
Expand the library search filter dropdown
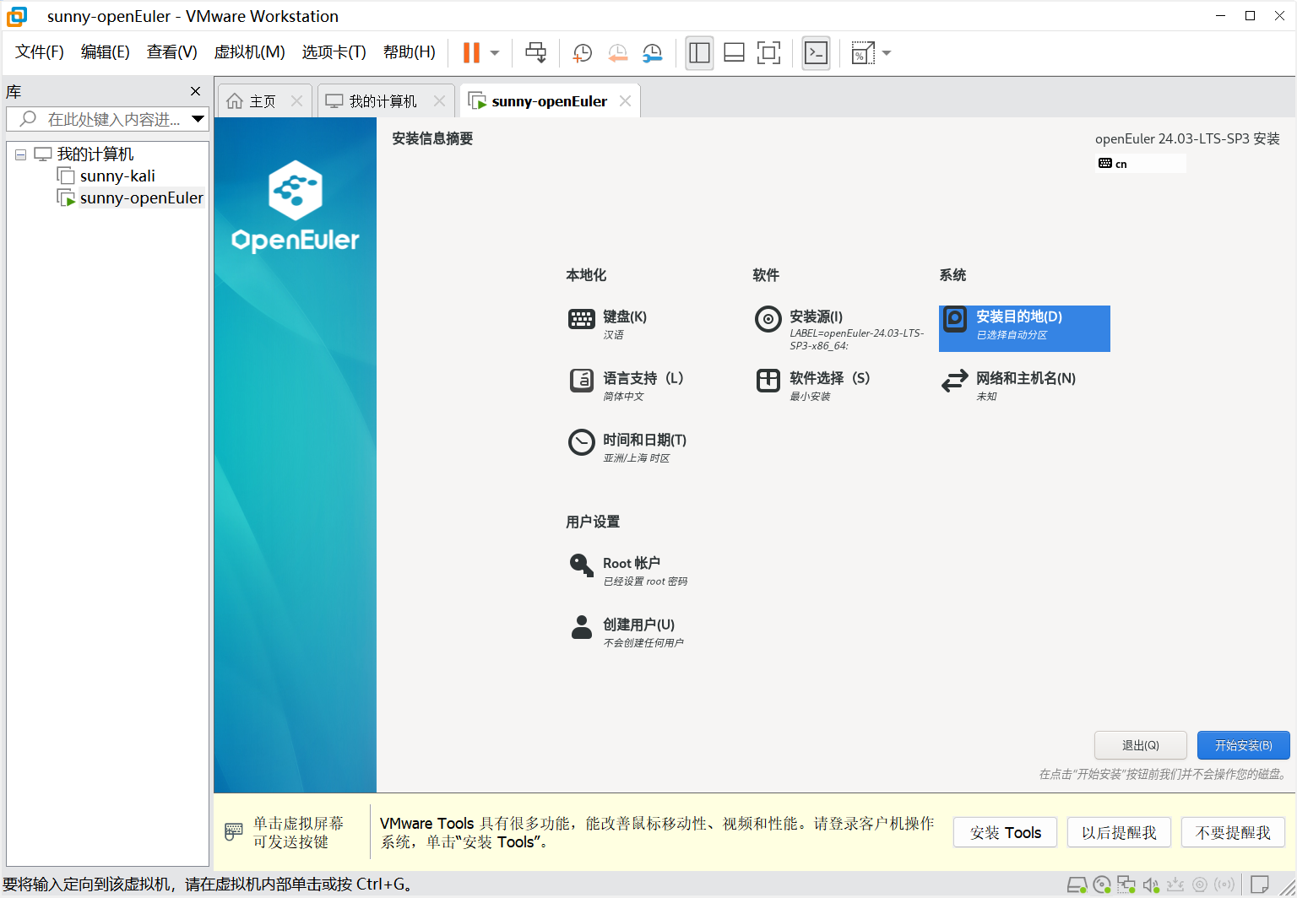198,119
